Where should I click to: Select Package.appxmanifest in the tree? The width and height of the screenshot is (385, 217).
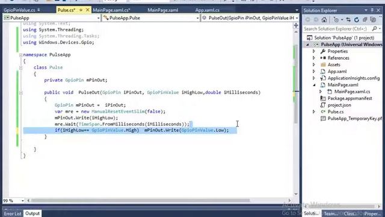pos(350,98)
